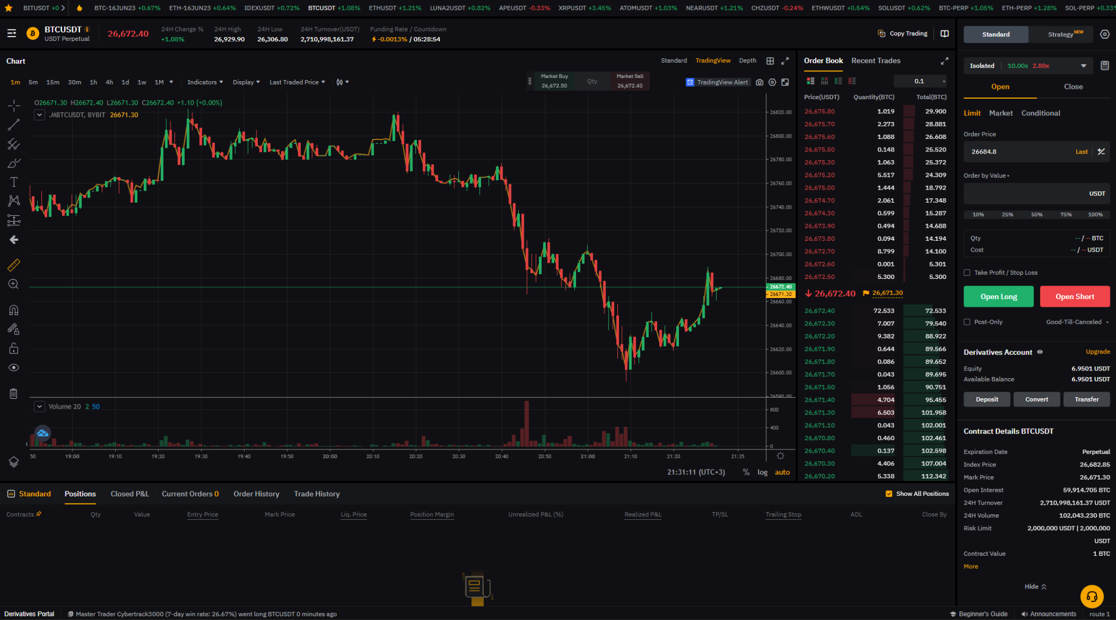Select the crosshair cursor tool

(x=14, y=105)
